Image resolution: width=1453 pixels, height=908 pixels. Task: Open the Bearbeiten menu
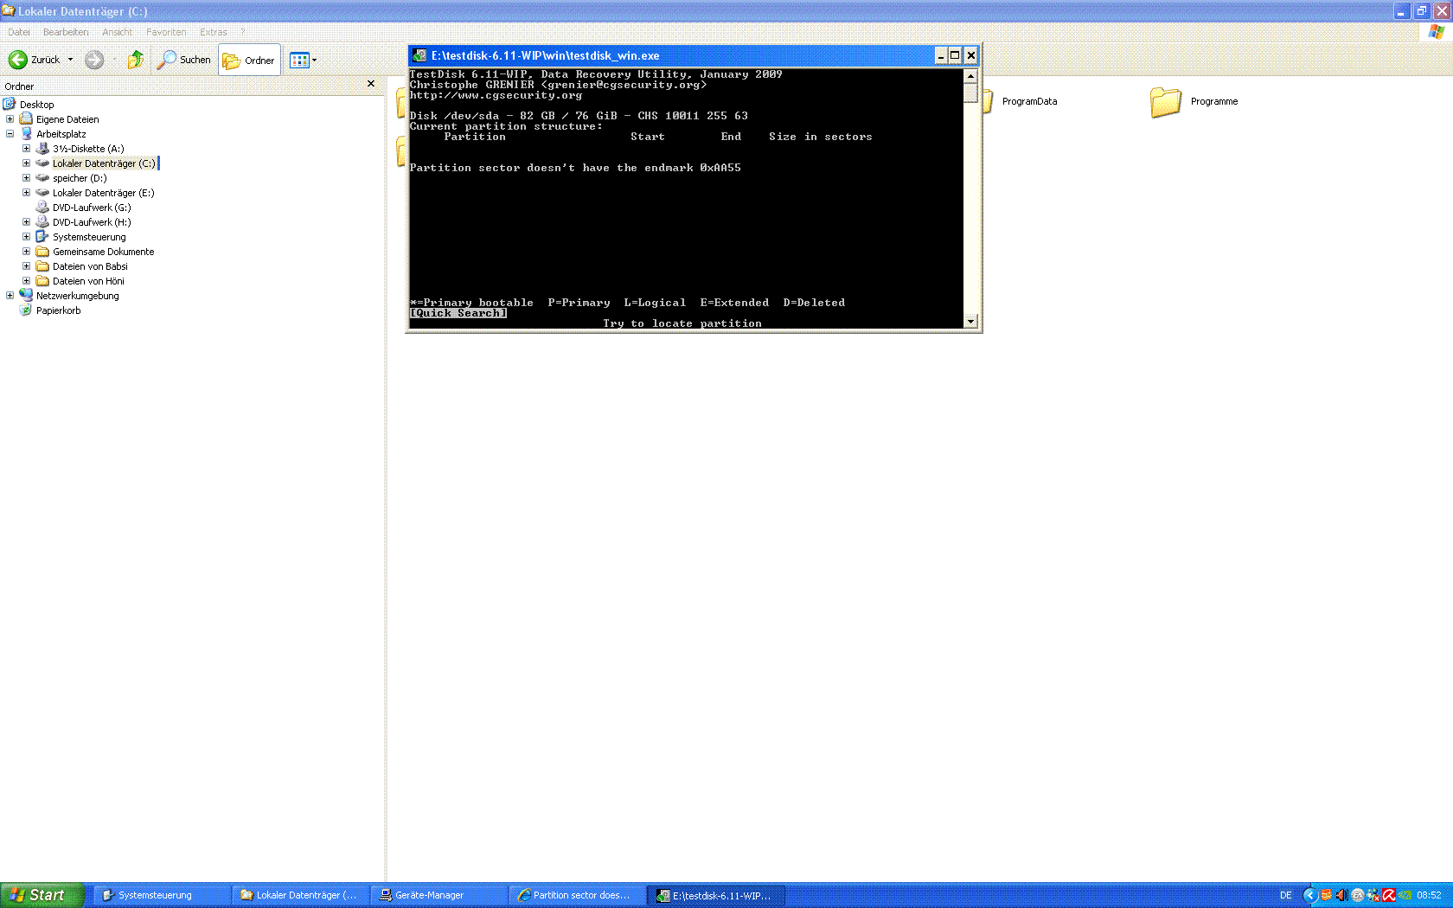click(x=66, y=32)
